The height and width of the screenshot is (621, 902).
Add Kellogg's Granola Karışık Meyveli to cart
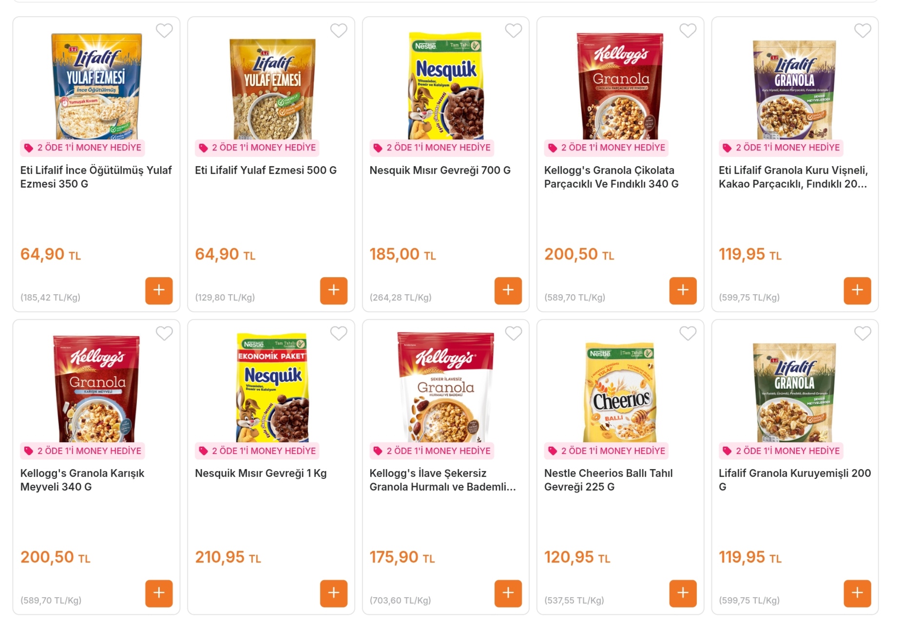point(159,593)
